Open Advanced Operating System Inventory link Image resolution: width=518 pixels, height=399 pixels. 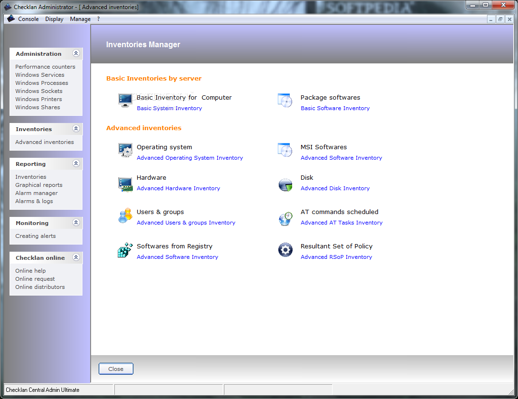[190, 158]
